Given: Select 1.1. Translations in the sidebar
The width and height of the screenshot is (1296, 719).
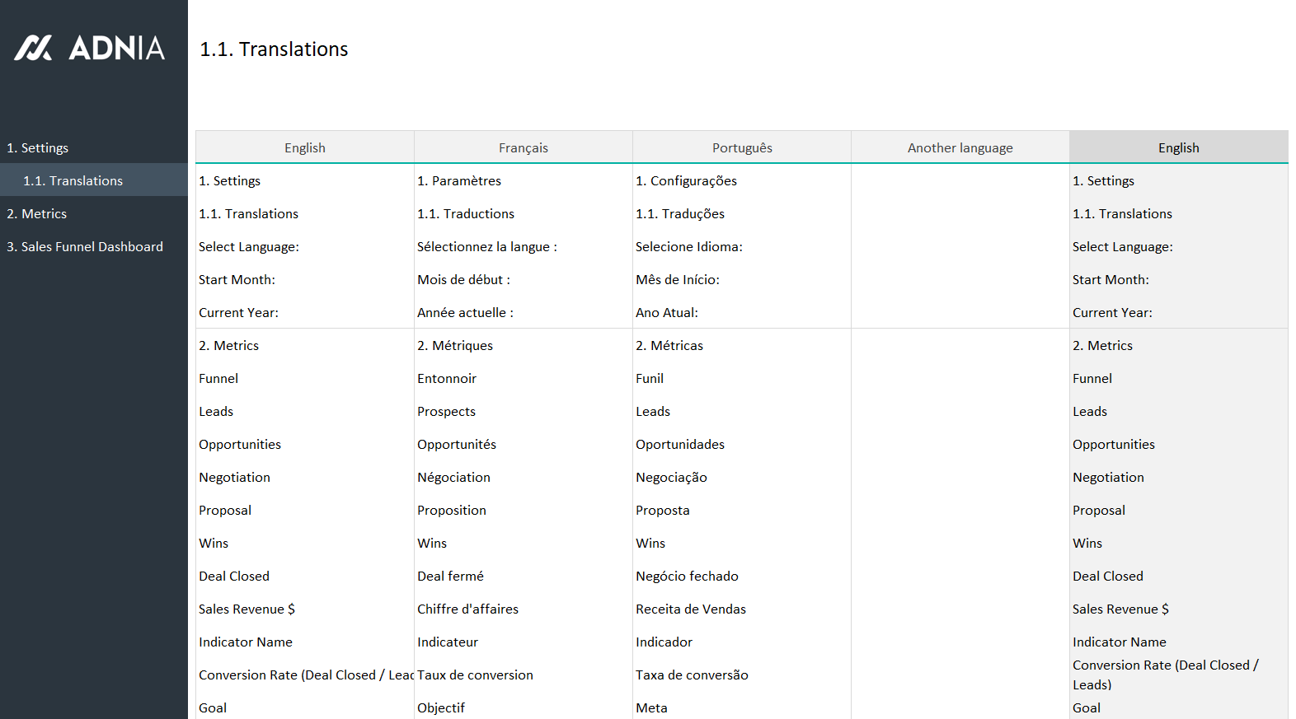Looking at the screenshot, I should point(73,181).
